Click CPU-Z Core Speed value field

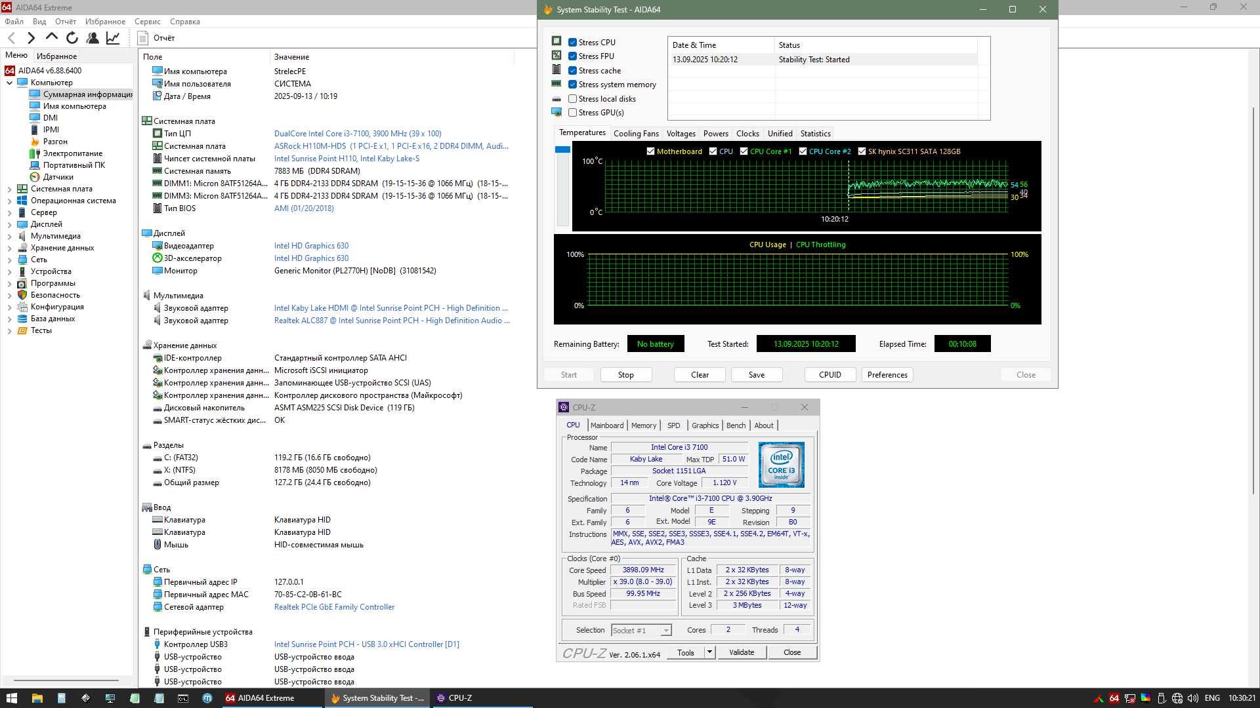(x=643, y=570)
